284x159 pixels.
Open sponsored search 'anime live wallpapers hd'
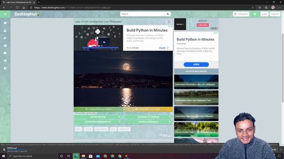98,122
